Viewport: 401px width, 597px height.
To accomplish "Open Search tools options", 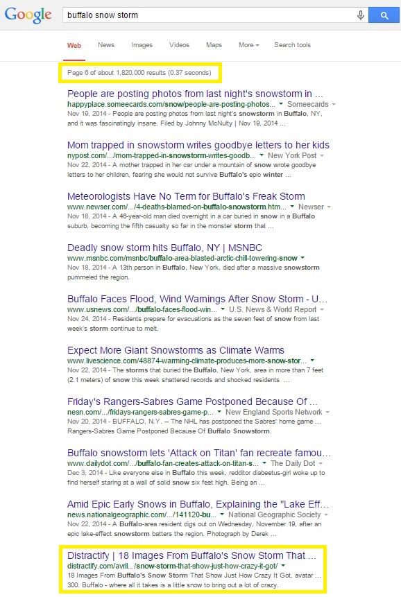I will coord(293,45).
